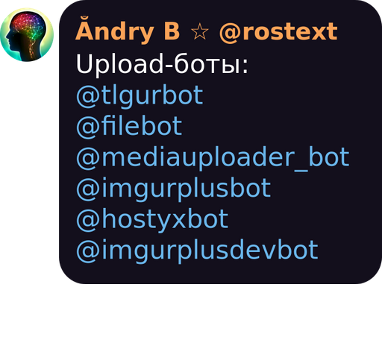View the sender's head silhouette picture
This screenshot has width=382, height=340.
[27, 34]
